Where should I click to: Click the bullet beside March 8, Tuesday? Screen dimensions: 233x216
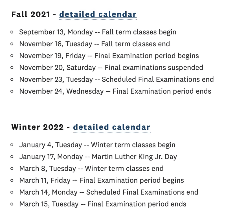tap(12, 169)
